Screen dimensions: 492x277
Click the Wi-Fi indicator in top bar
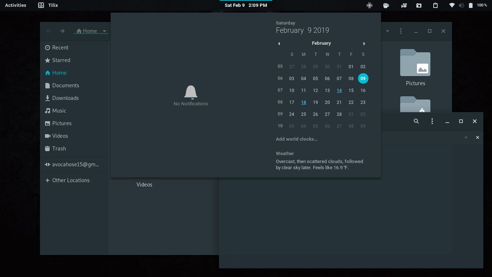click(452, 5)
